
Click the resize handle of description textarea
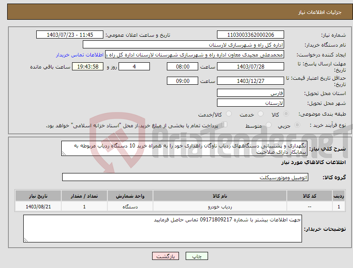point(64,153)
